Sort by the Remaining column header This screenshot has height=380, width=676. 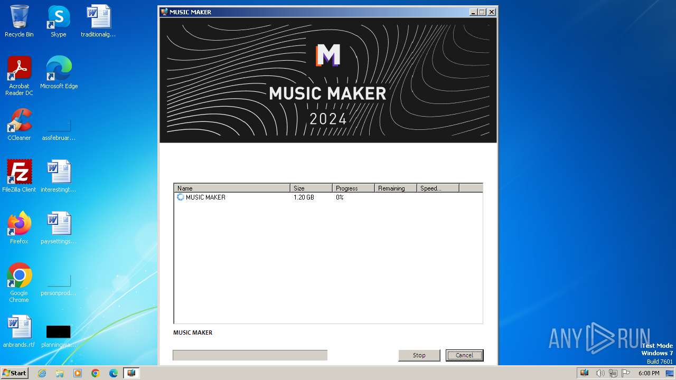point(396,188)
